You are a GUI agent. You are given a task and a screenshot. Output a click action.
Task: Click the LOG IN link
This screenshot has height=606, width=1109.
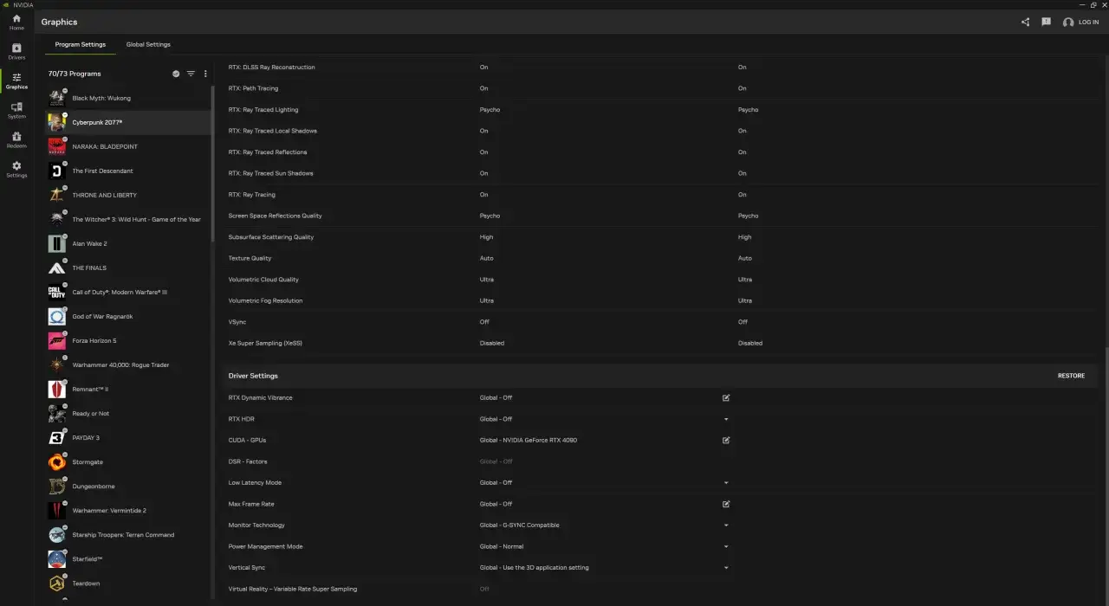point(1088,23)
